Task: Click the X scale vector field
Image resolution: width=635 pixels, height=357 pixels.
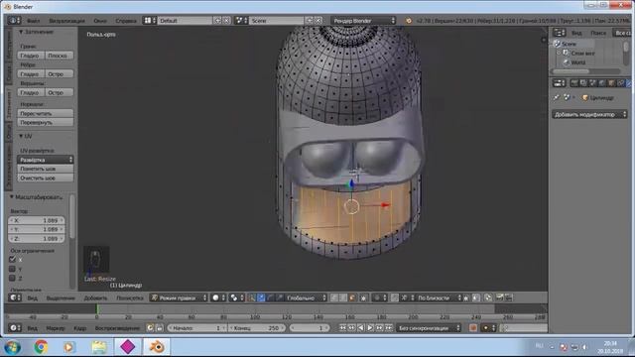Action: (37, 220)
